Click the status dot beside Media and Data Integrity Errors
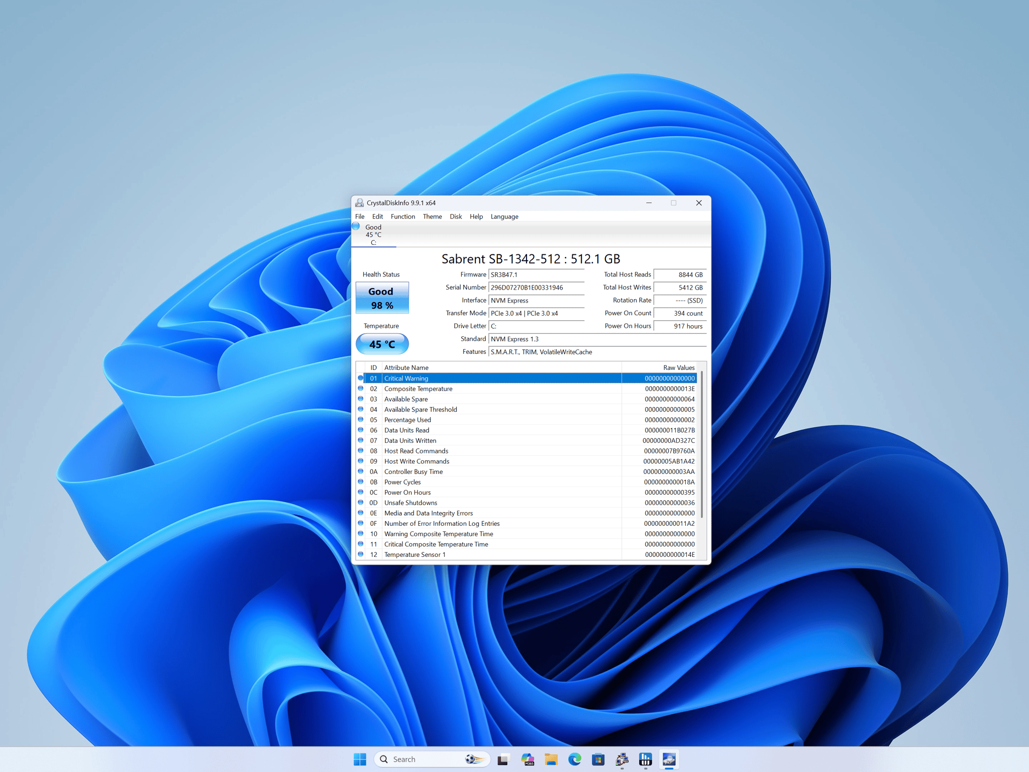 point(360,513)
